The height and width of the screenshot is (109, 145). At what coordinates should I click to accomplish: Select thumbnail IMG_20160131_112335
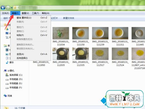pos(81,54)
